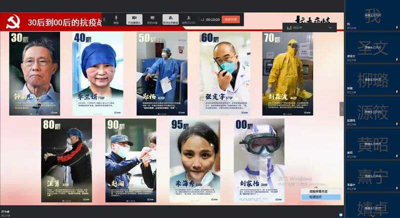Expand the 会议中 meeting status dropdown
The width and height of the screenshot is (400, 218).
tap(329, 28)
